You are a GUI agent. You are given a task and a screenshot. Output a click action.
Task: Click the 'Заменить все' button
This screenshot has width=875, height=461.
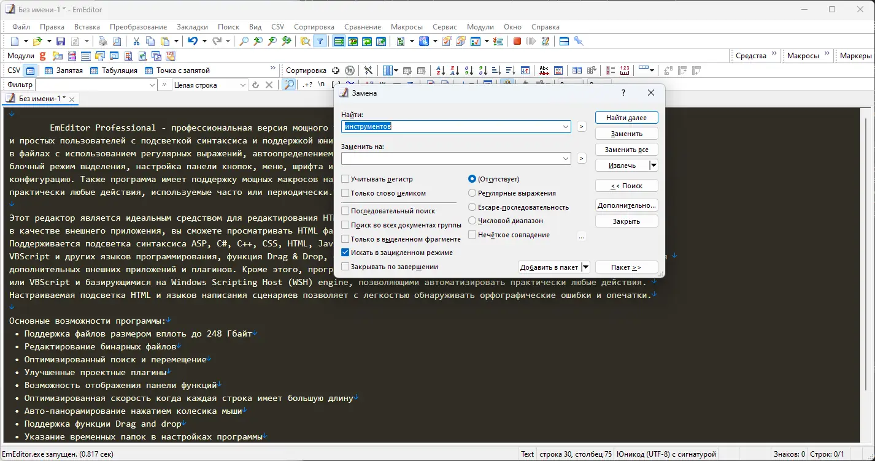coord(626,149)
